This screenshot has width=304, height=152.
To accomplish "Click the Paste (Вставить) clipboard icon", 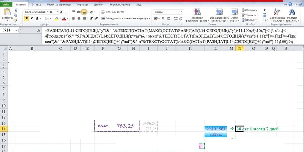I will click(x=7, y=13).
